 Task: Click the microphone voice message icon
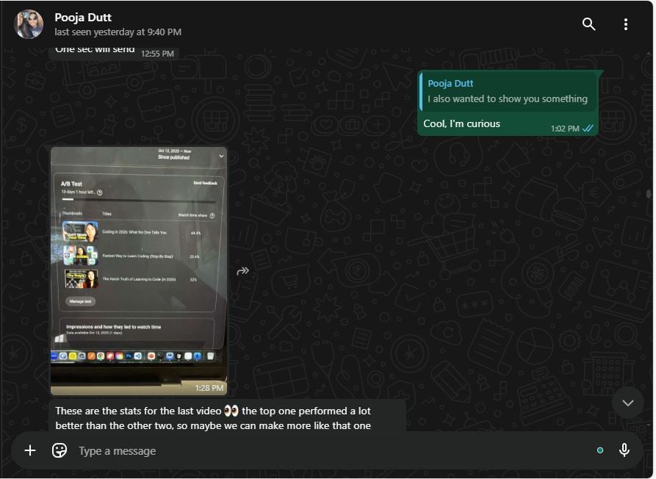[x=624, y=450]
